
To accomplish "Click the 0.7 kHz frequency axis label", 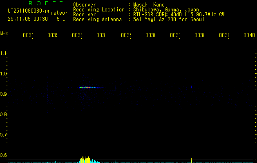I will pos(4,135).
